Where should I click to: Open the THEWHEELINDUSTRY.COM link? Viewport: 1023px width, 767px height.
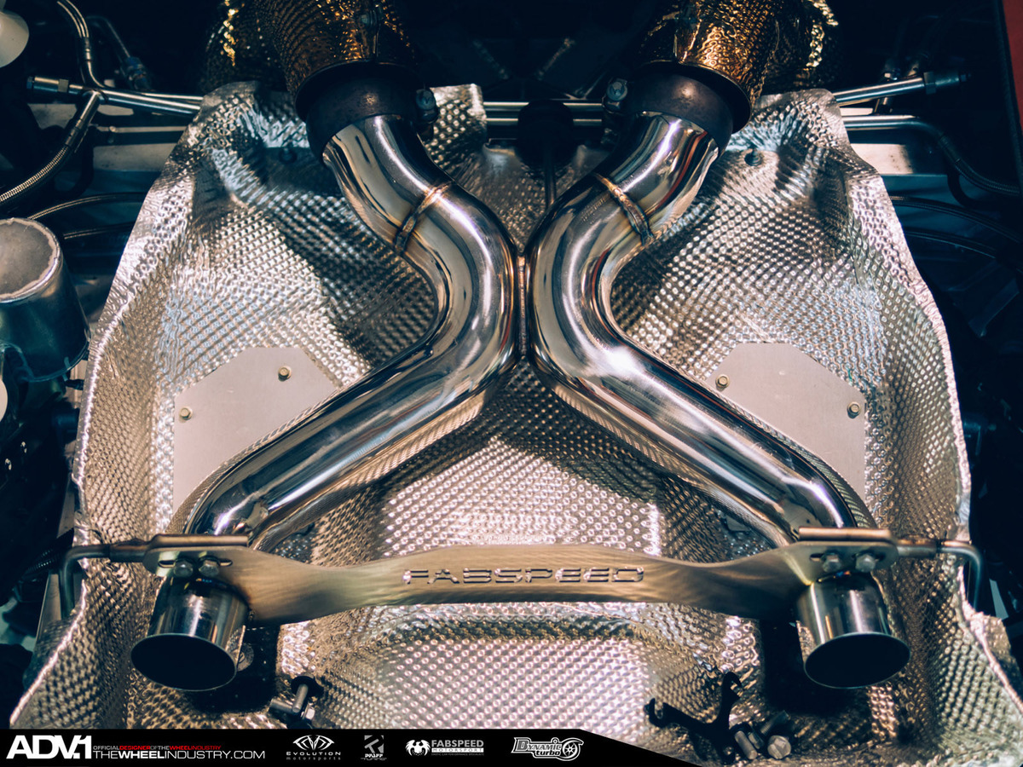(179, 754)
